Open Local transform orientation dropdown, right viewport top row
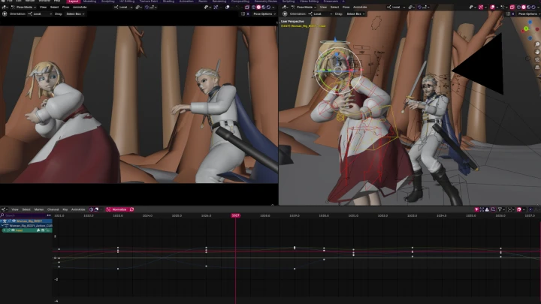The width and height of the screenshot is (541, 304). (397, 8)
